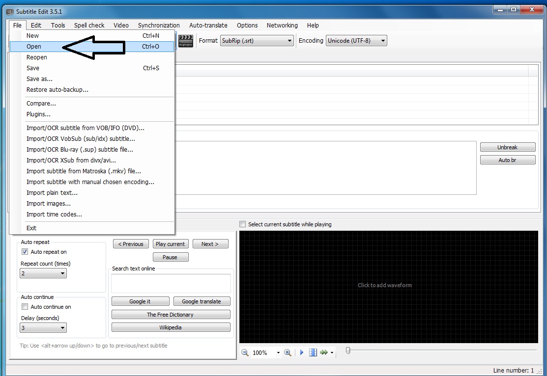547x376 pixels.
Task: Choose Import/OCR XSub from divx/avi...
Action: click(x=92, y=161)
